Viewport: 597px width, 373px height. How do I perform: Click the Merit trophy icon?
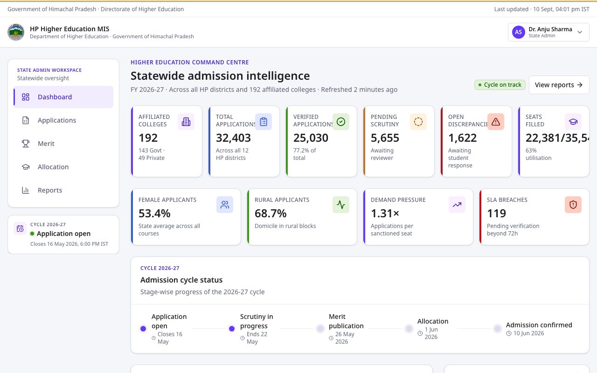[x=26, y=144]
